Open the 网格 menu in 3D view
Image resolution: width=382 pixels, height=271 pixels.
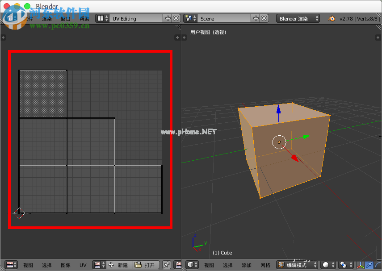265,265
